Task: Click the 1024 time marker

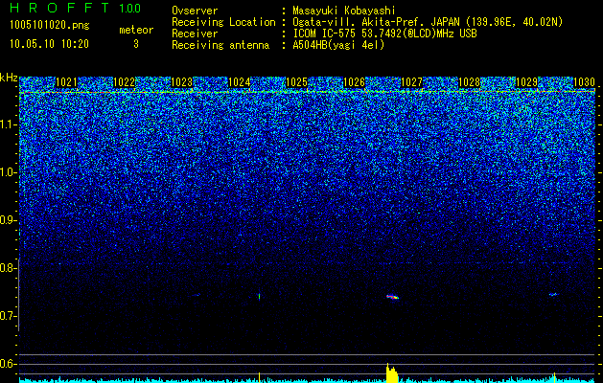Action: tap(240, 82)
